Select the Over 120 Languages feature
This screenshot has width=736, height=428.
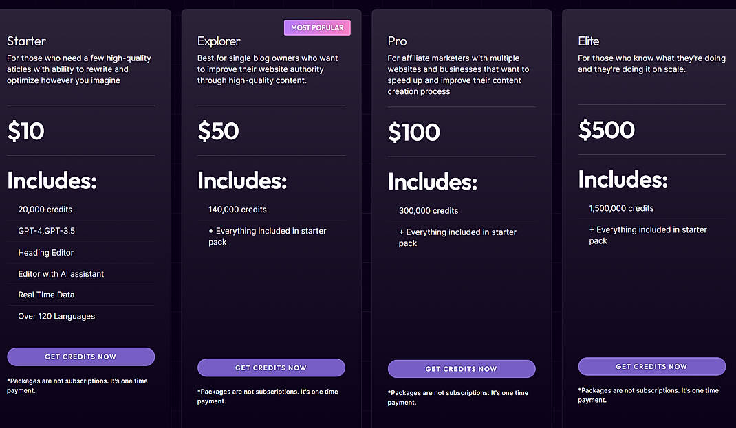point(56,316)
